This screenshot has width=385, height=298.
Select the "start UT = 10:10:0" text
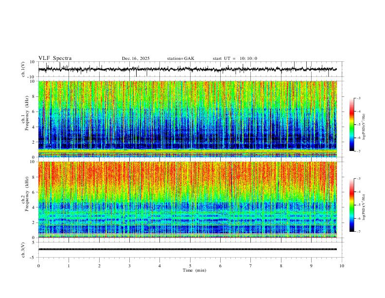(x=235, y=58)
